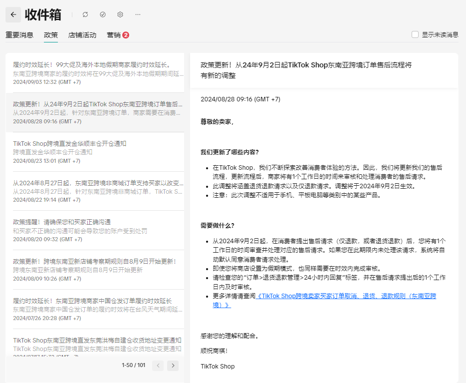The height and width of the screenshot is (383, 466).
Task: Click the mark all as read icon
Action: [x=103, y=14]
